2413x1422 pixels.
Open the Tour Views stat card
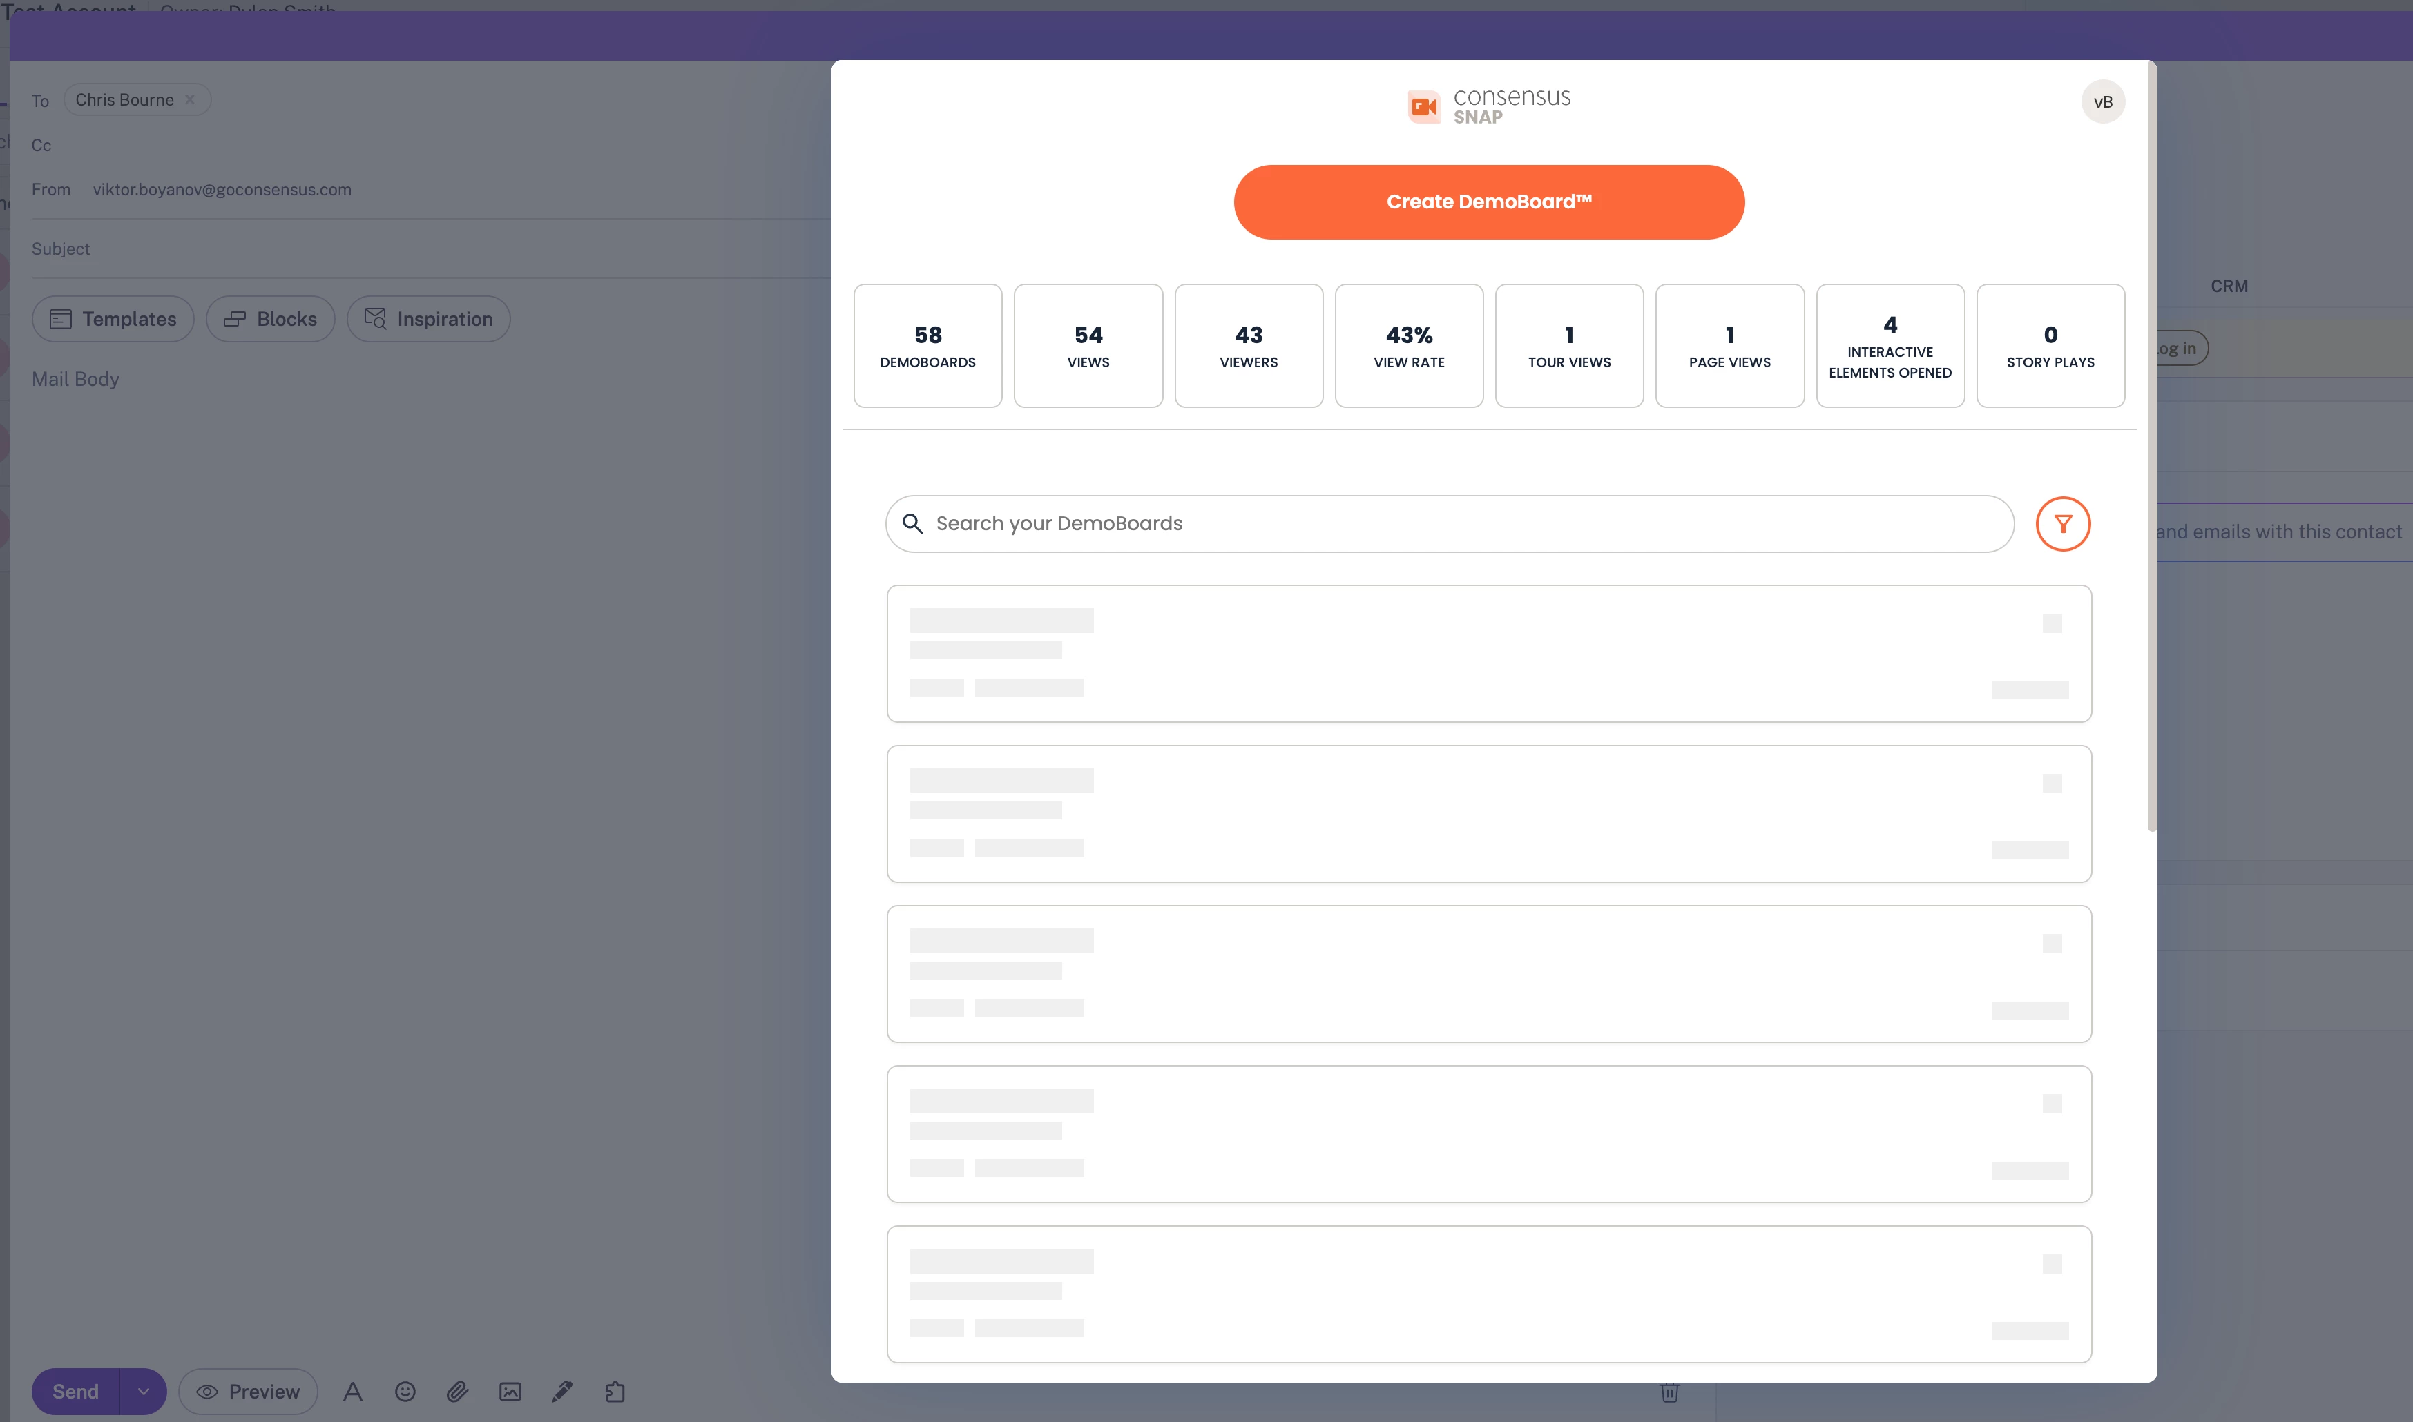1569,346
